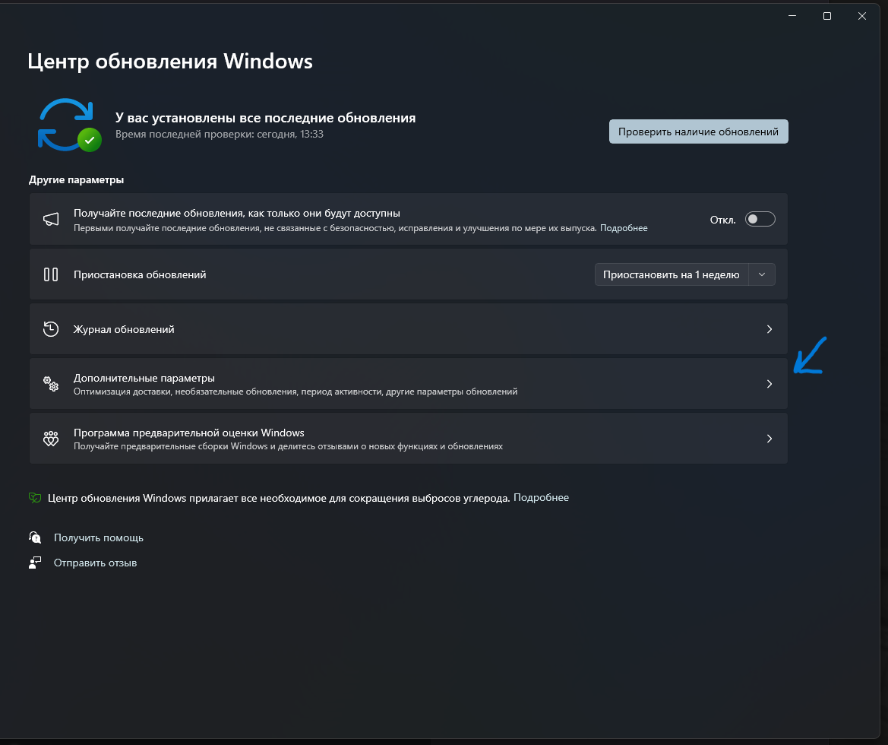Click Приостановить на 1 неделю button

coord(671,274)
